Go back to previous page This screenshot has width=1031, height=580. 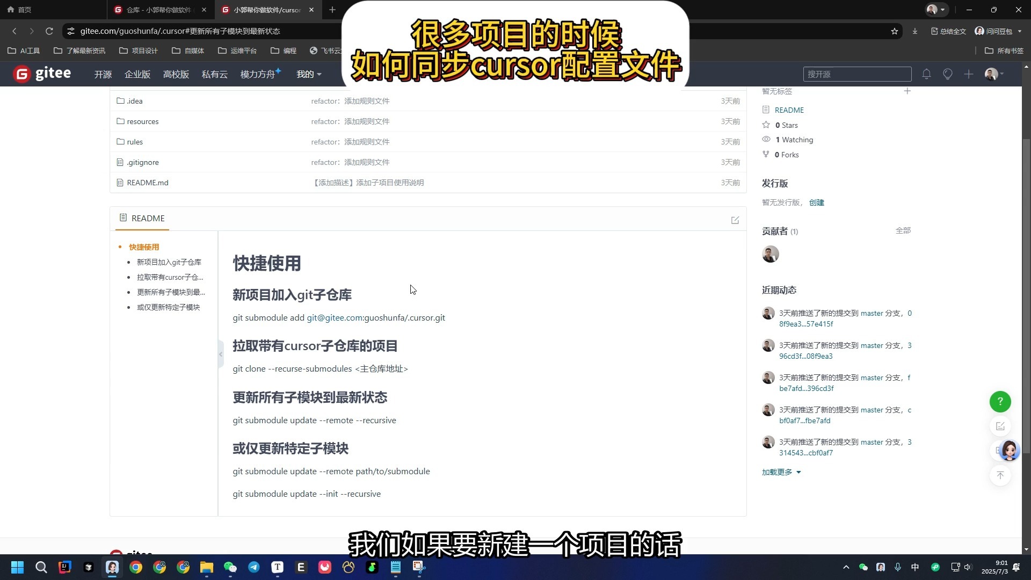pyautogui.click(x=14, y=31)
